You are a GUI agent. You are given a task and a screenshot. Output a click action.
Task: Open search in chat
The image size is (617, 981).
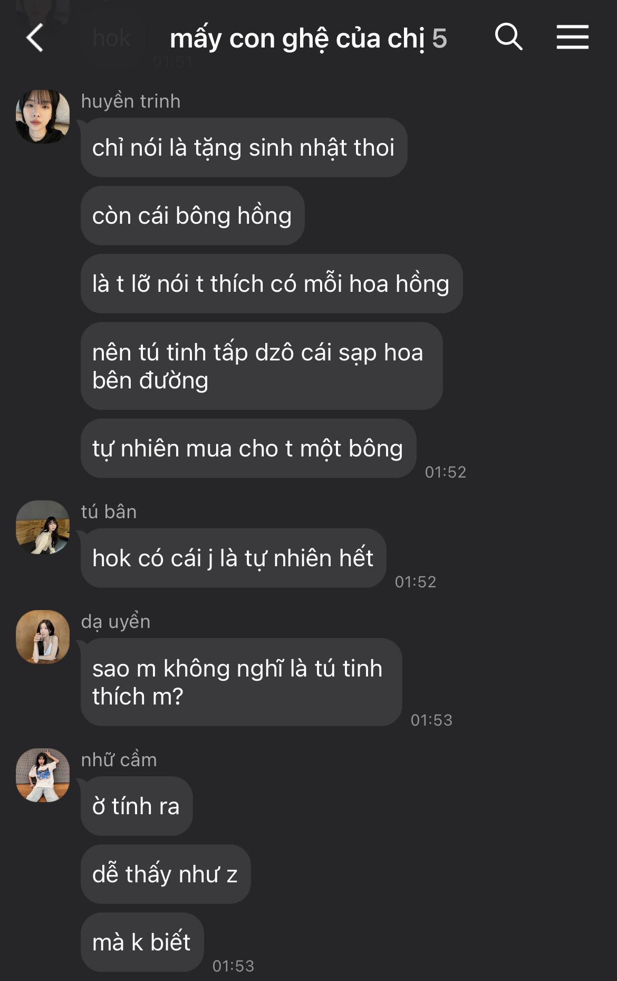(x=508, y=37)
